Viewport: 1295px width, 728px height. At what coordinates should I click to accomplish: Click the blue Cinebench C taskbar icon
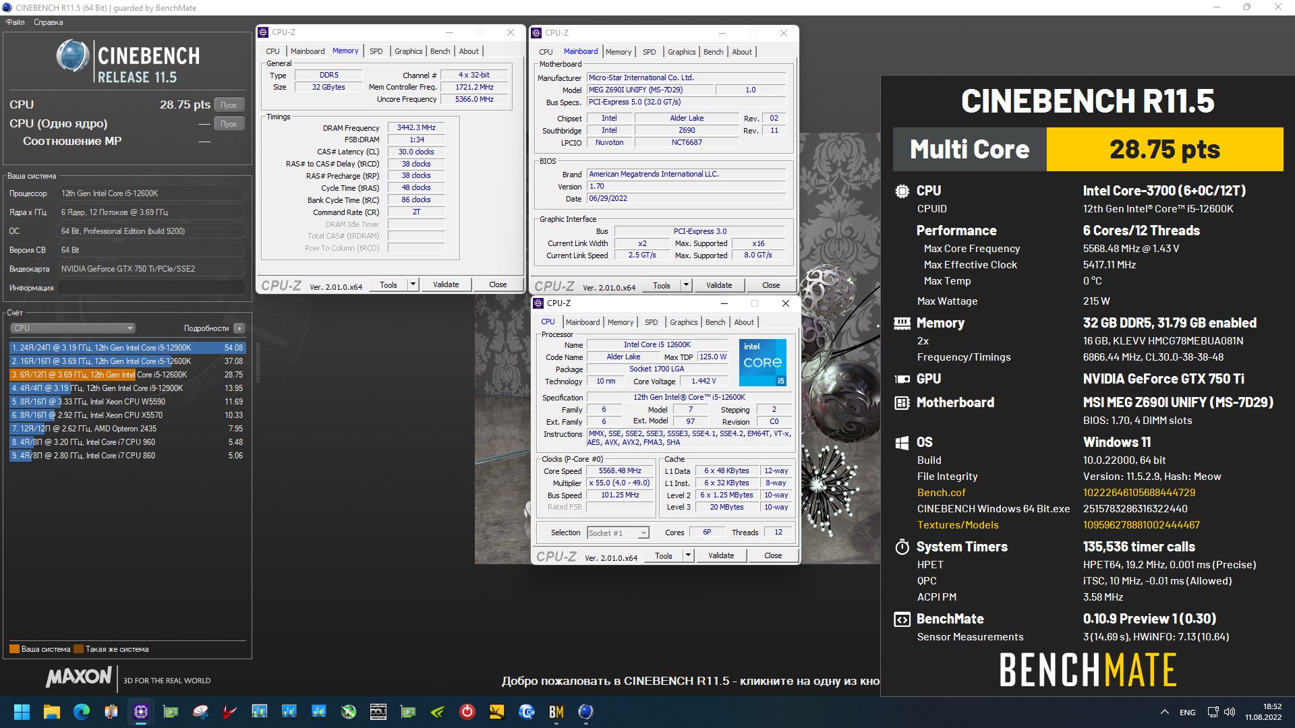(527, 712)
